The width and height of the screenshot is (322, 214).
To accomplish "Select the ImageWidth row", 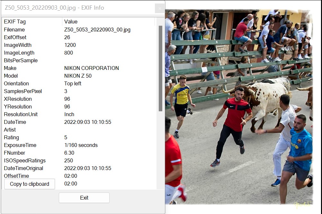I will 79,45.
